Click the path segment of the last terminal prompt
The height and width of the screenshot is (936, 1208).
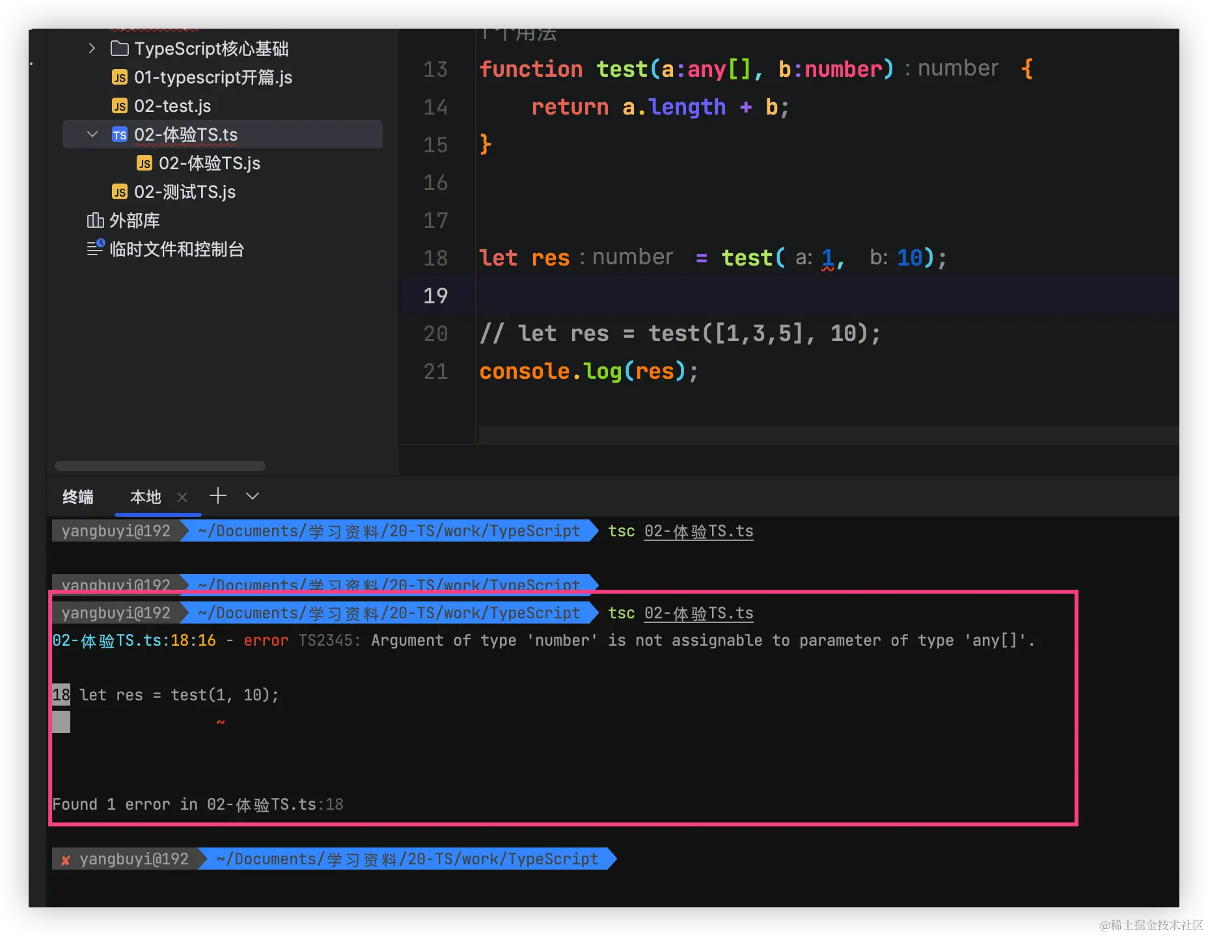[407, 859]
